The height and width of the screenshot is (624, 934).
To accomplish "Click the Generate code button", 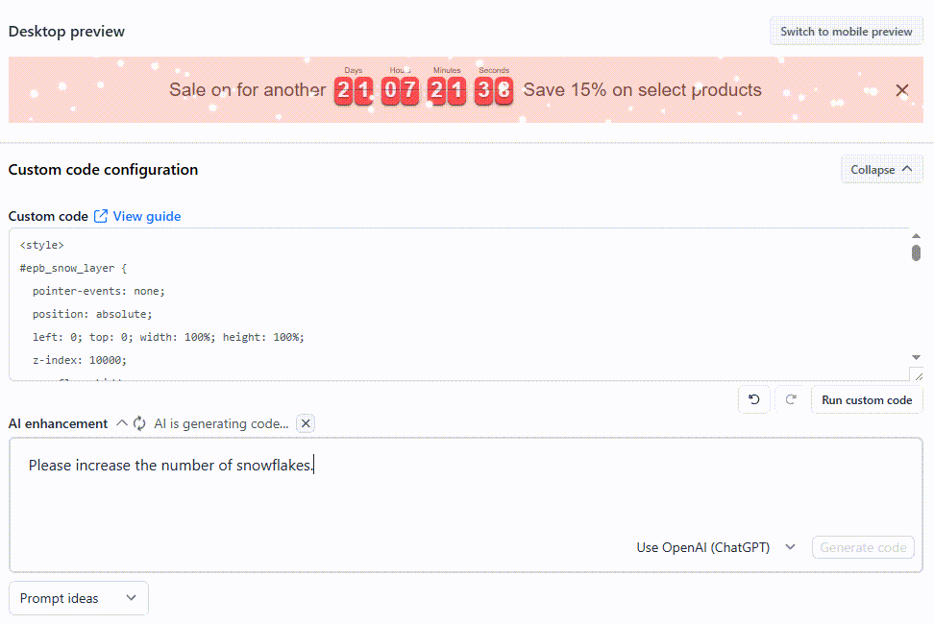I will click(863, 547).
